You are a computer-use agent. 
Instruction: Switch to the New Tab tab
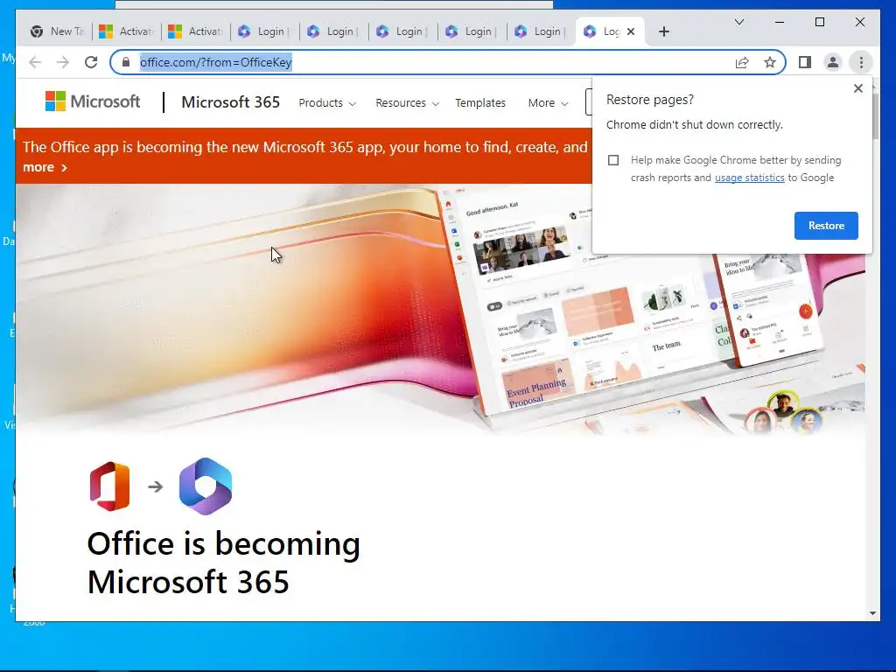click(x=58, y=31)
